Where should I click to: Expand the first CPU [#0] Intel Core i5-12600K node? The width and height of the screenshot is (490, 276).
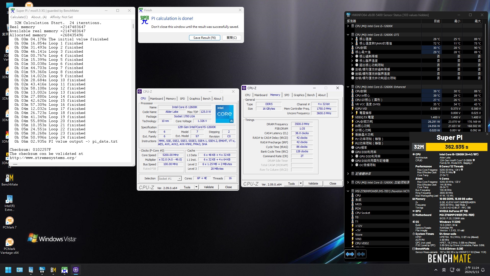348,26
